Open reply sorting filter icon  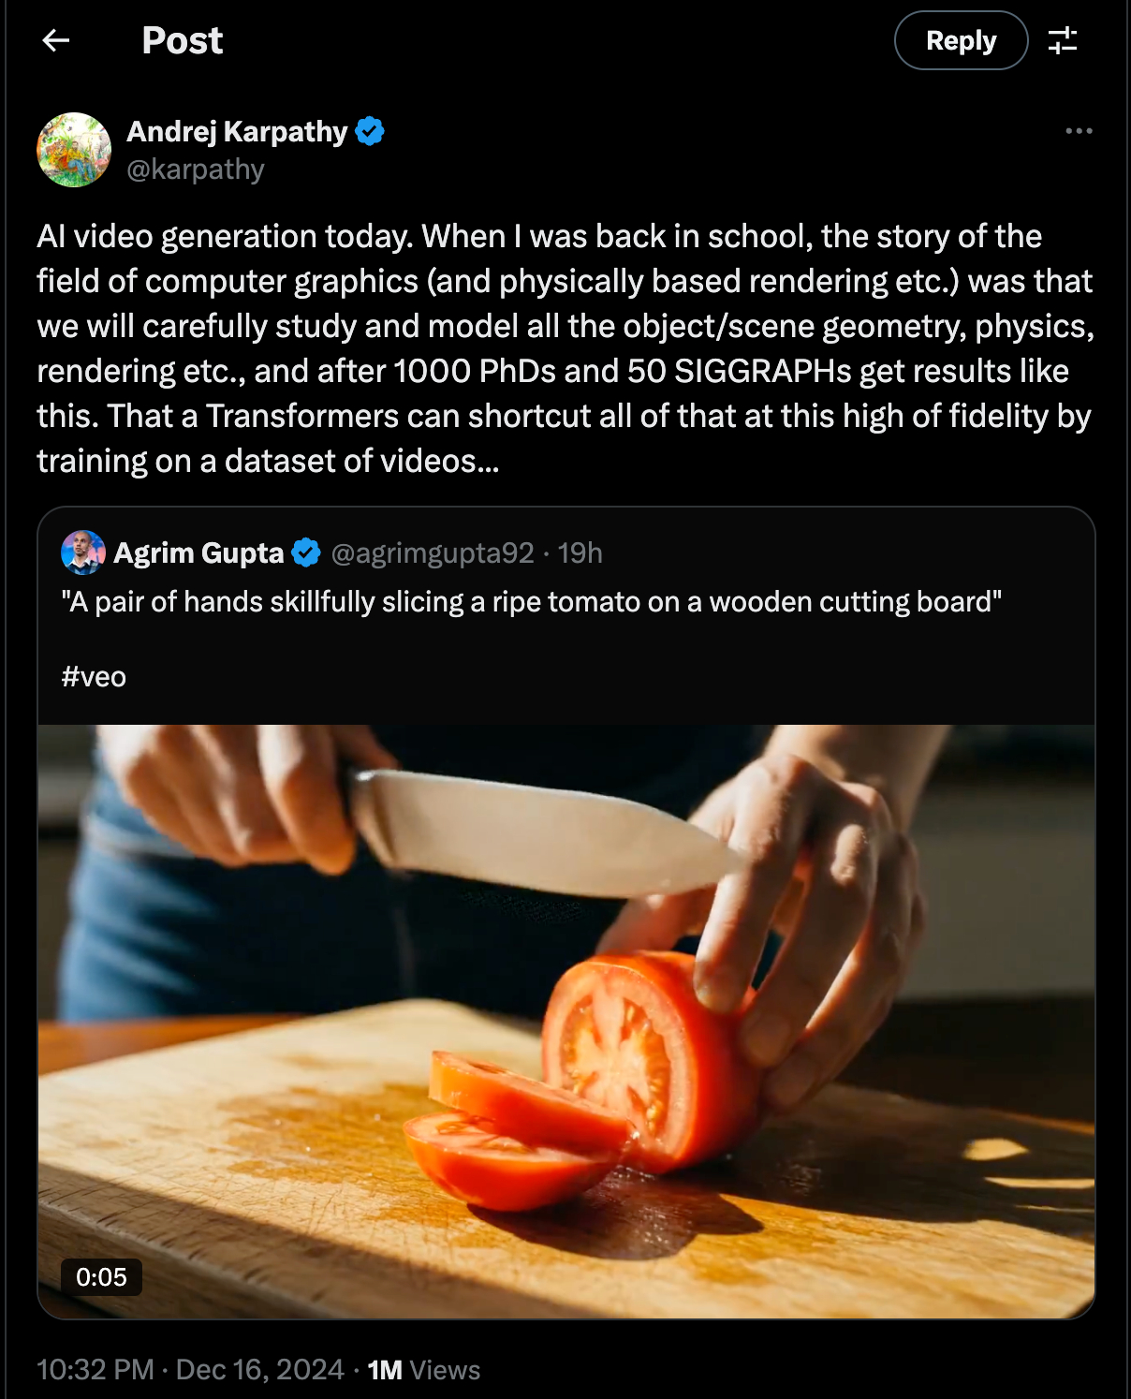pos(1063,40)
